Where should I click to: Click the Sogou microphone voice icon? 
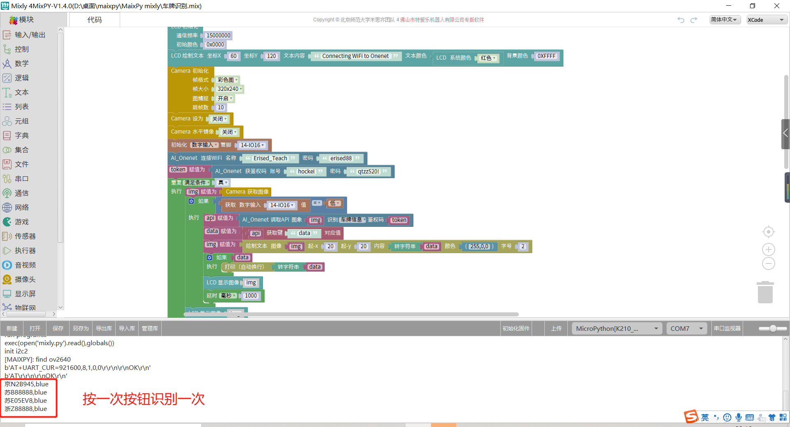739,418
